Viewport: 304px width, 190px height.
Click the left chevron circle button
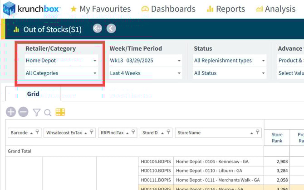111,28
